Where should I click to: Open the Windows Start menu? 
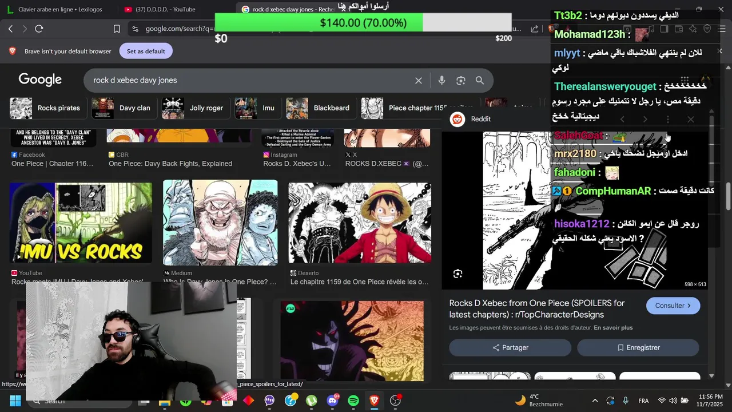click(15, 401)
